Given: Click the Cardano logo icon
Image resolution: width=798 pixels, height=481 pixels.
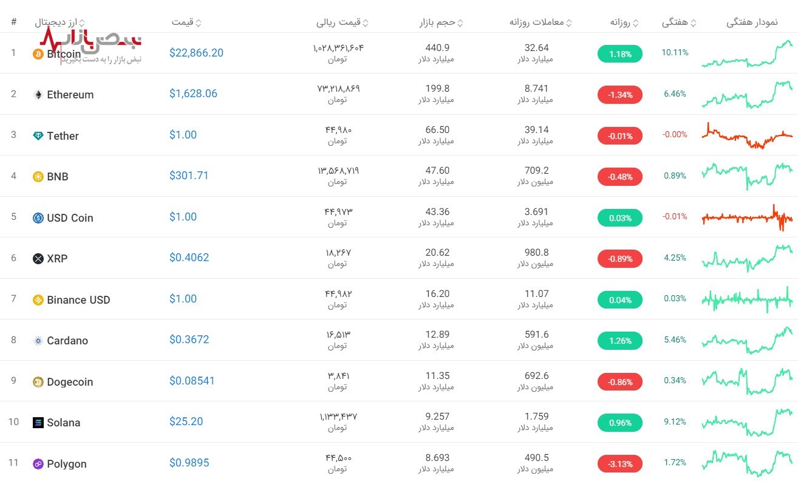Looking at the screenshot, I should (x=38, y=341).
